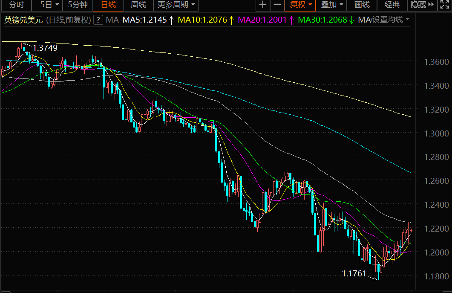Click the 英镑兑美元 chart title
The image size is (452, 293).
point(23,20)
